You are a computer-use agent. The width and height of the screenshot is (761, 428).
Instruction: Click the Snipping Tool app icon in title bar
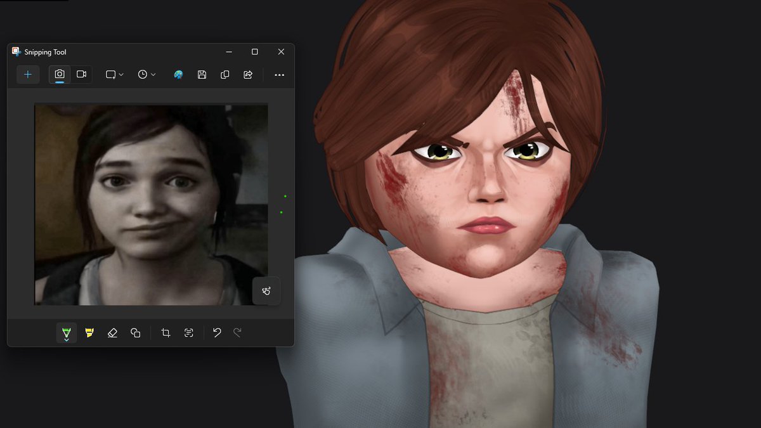[16, 52]
